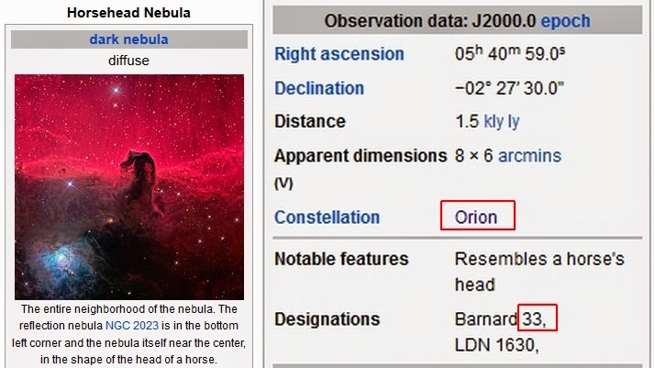655x368 pixels.
Task: Follow the epoch link in header
Action: (x=565, y=20)
